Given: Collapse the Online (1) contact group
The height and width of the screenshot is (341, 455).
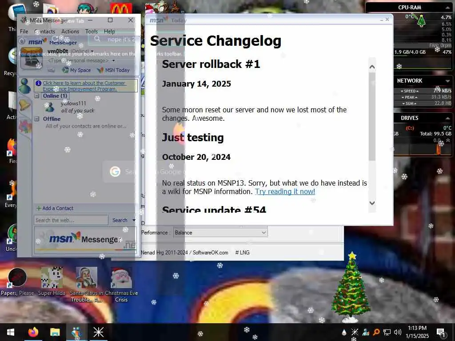Looking at the screenshot, I should [37, 96].
